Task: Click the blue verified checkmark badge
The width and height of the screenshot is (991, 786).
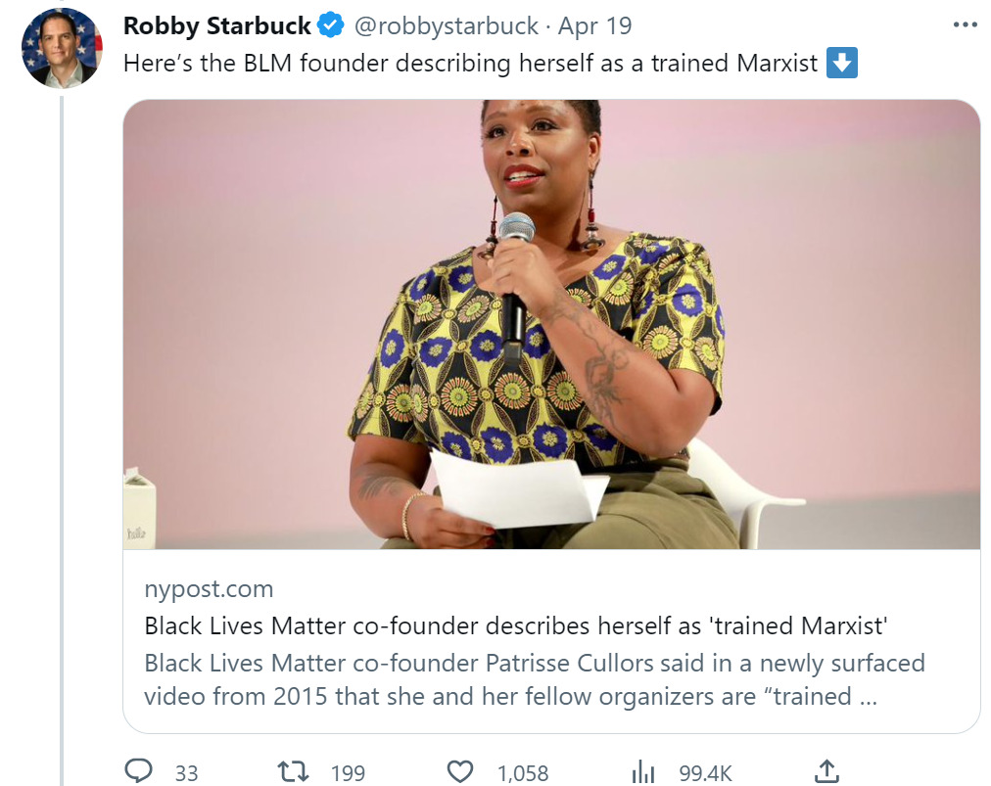Action: (x=333, y=25)
